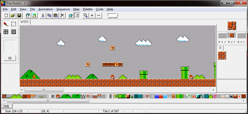Click Mario sprite on the map
248x114 pixels.
pos(34,77)
